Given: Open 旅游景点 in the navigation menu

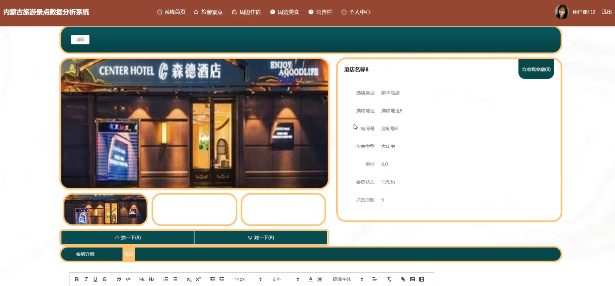Looking at the screenshot, I should [x=208, y=12].
